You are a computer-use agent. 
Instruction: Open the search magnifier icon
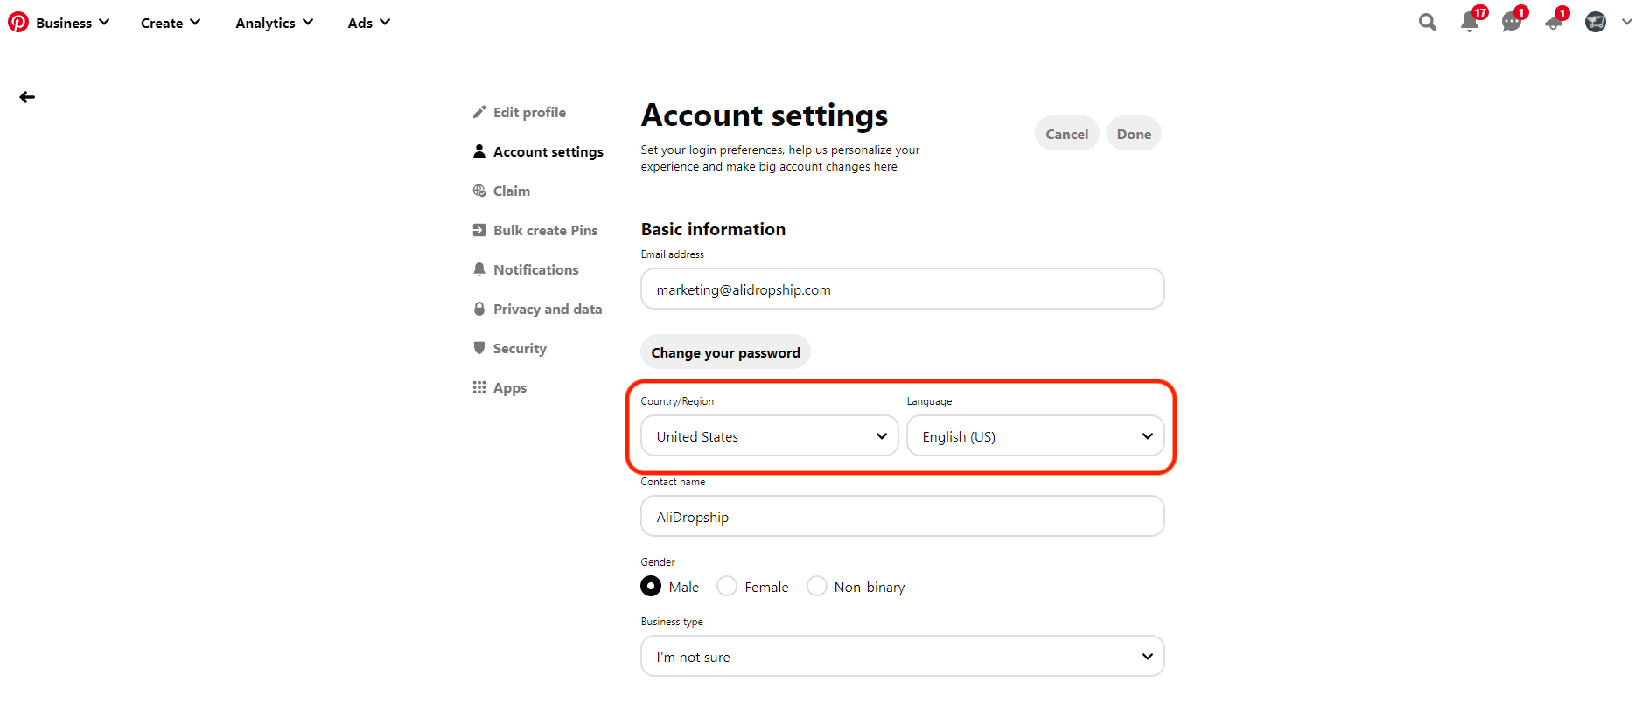[x=1427, y=23]
